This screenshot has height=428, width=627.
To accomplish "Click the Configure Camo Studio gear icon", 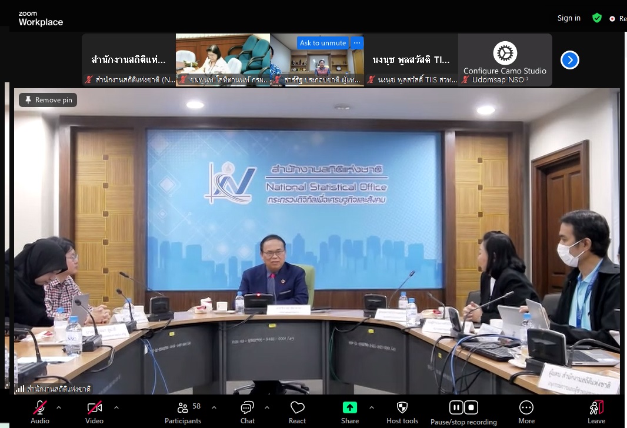I will pyautogui.click(x=505, y=53).
